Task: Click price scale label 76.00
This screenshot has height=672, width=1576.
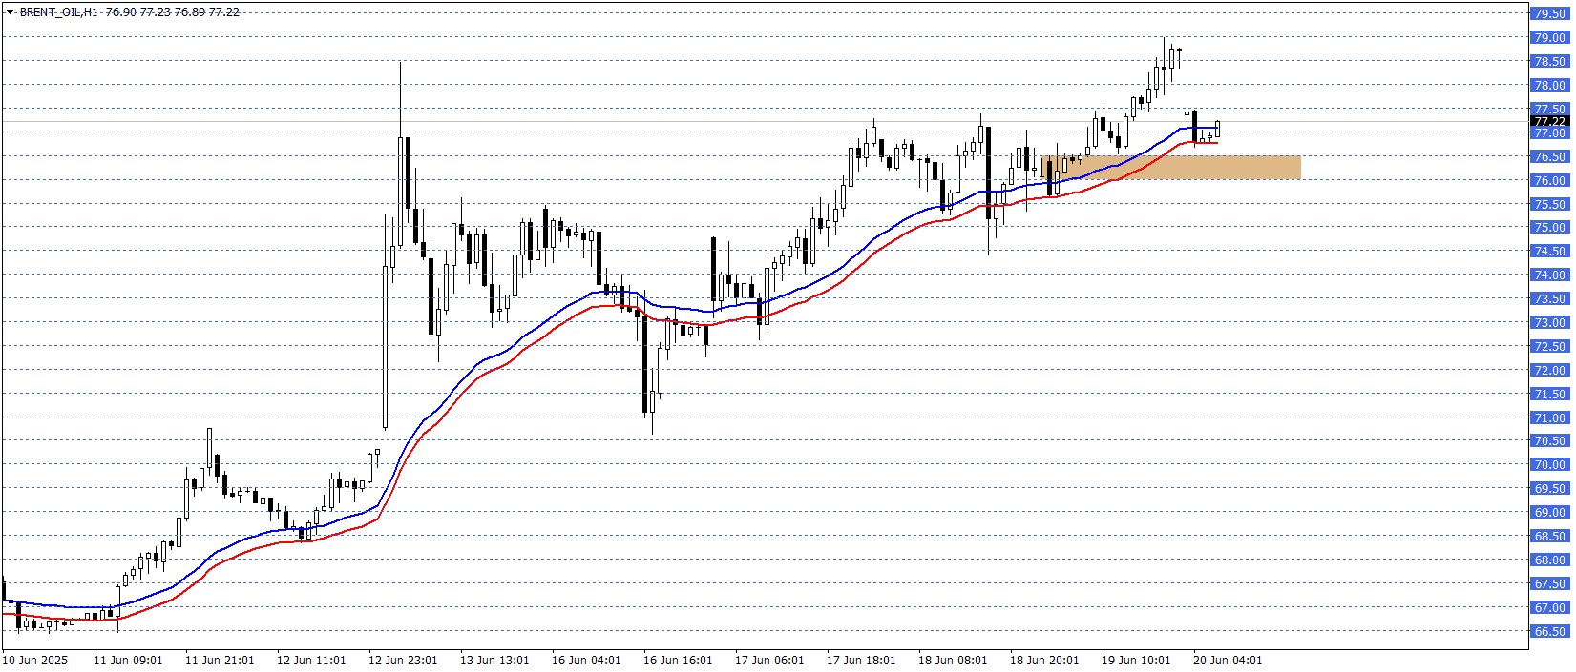Action: (x=1549, y=181)
